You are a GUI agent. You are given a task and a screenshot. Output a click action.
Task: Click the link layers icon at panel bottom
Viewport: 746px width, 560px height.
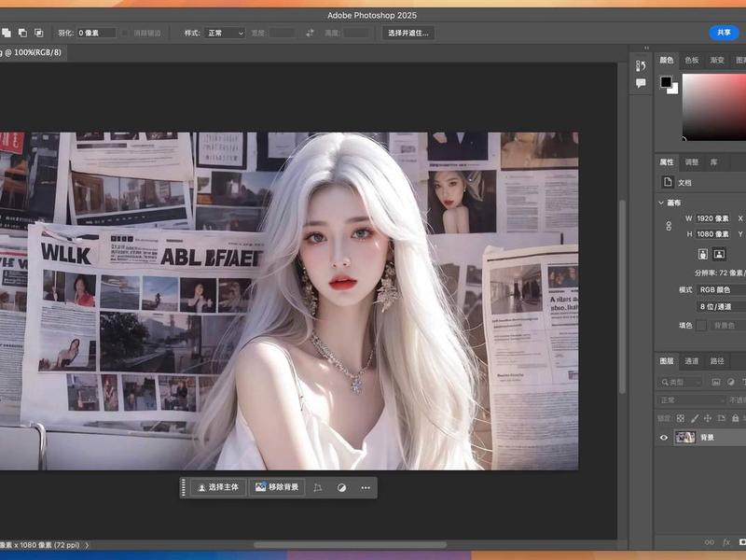tap(709, 542)
